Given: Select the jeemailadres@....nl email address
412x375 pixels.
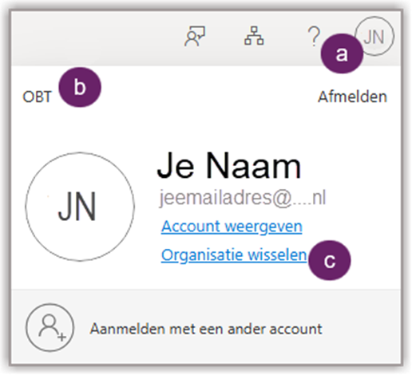Looking at the screenshot, I should (x=243, y=198).
